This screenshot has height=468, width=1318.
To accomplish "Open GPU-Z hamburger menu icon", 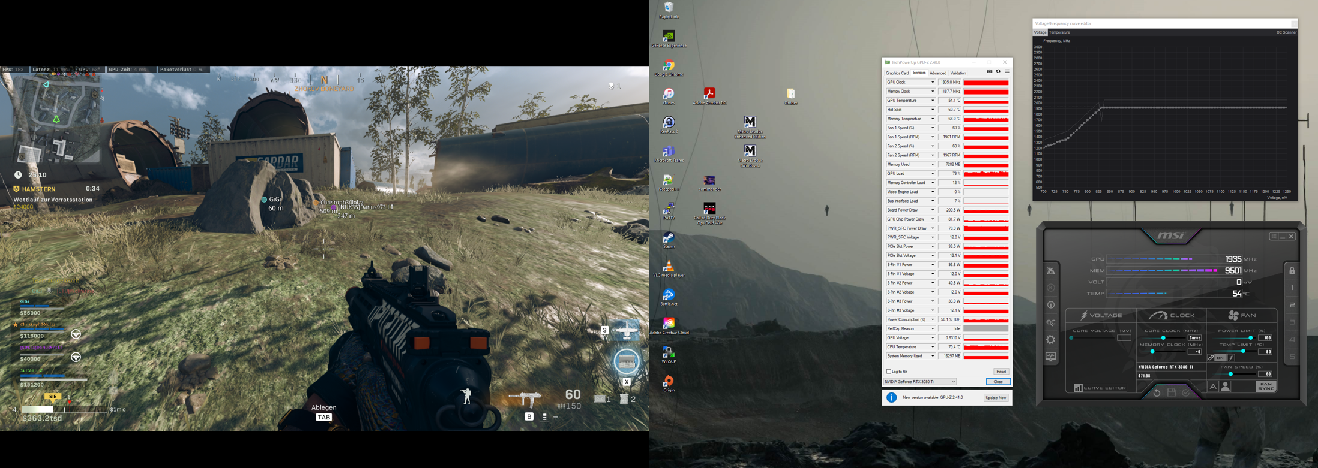I will pyautogui.click(x=1007, y=72).
